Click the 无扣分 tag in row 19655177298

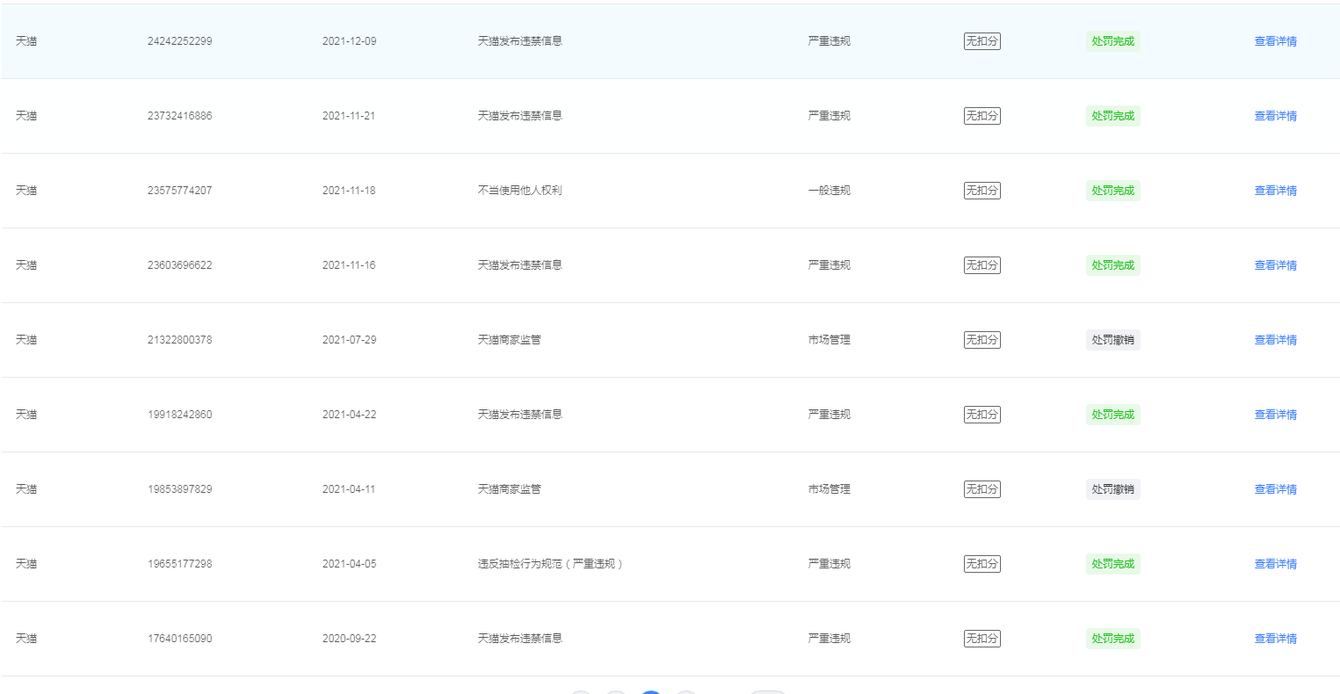tap(981, 564)
